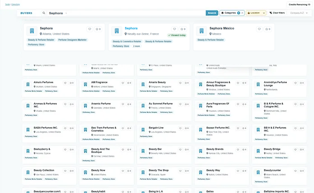Viewport: 314px width, 193px height.
Task: Open the B & R Perfume & Cologne INC. title
Action: click(x=273, y=105)
